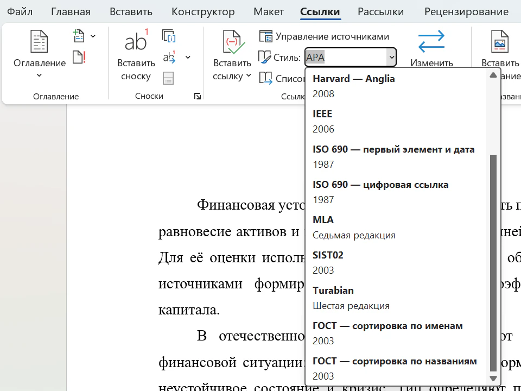
Task: Switch to the Вставить tab
Action: click(131, 11)
